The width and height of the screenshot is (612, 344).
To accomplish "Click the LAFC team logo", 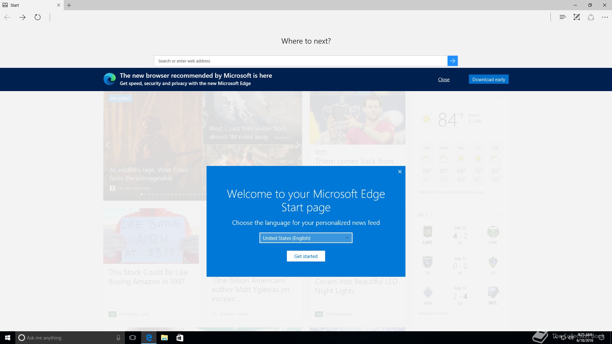I will 427,232.
